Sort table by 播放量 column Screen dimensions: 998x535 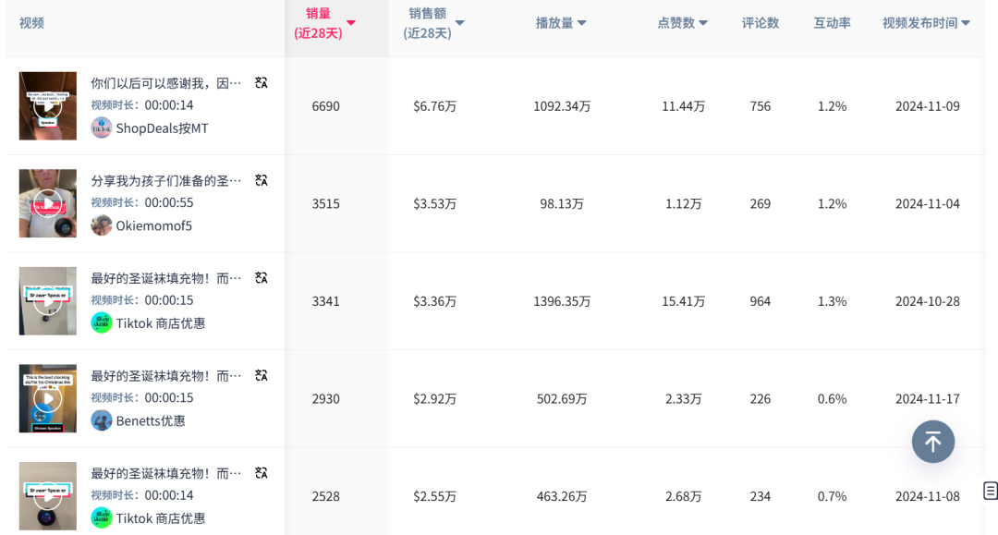coord(581,23)
